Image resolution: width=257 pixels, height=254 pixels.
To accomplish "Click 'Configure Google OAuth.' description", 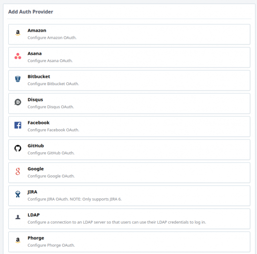I will [x=51, y=176].
